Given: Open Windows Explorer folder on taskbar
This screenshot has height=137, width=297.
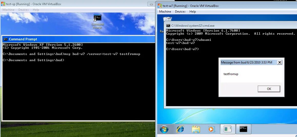Looking at the screenshot, I should pyautogui.click(x=196, y=129).
